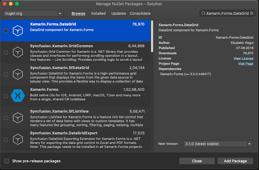Select the Xamarin.Forms package title
This screenshot has width=259, height=170.
[44, 90]
